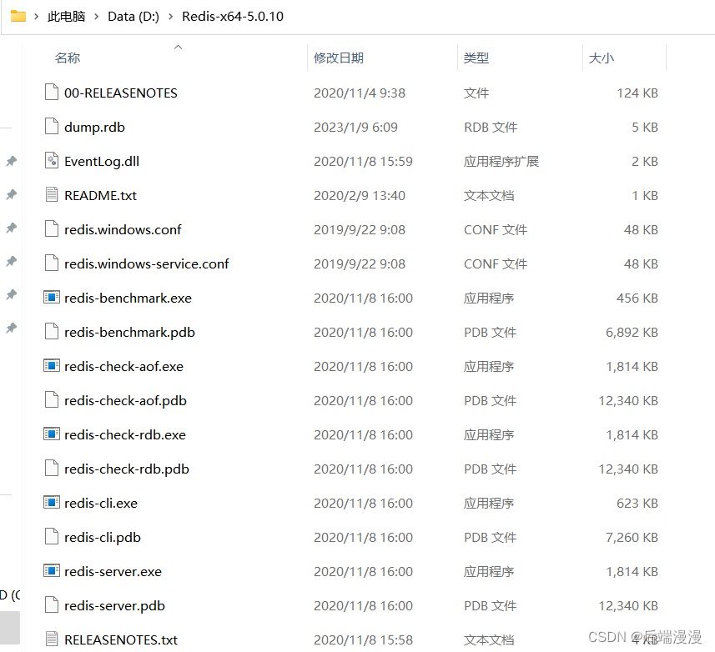The width and height of the screenshot is (715, 652).
Task: Click the 5 KB size cell
Action: (645, 127)
